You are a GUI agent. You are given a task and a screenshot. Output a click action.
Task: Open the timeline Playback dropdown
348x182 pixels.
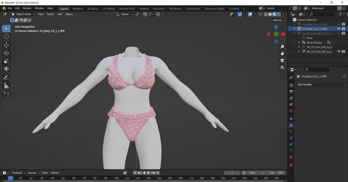19,173
